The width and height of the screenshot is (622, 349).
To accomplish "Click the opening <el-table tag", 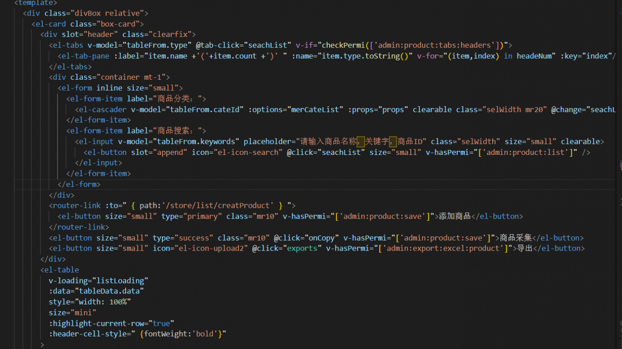I will point(59,270).
